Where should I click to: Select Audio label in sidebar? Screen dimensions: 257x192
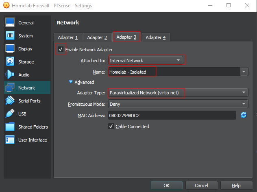[x=24, y=75]
